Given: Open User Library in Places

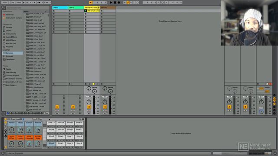Looking at the screenshot, I should 11,72.
